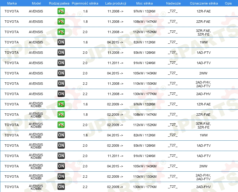Click ON diesel icon for Avensis 110kW 11.2008
The image size is (238, 192).
tap(61, 83)
